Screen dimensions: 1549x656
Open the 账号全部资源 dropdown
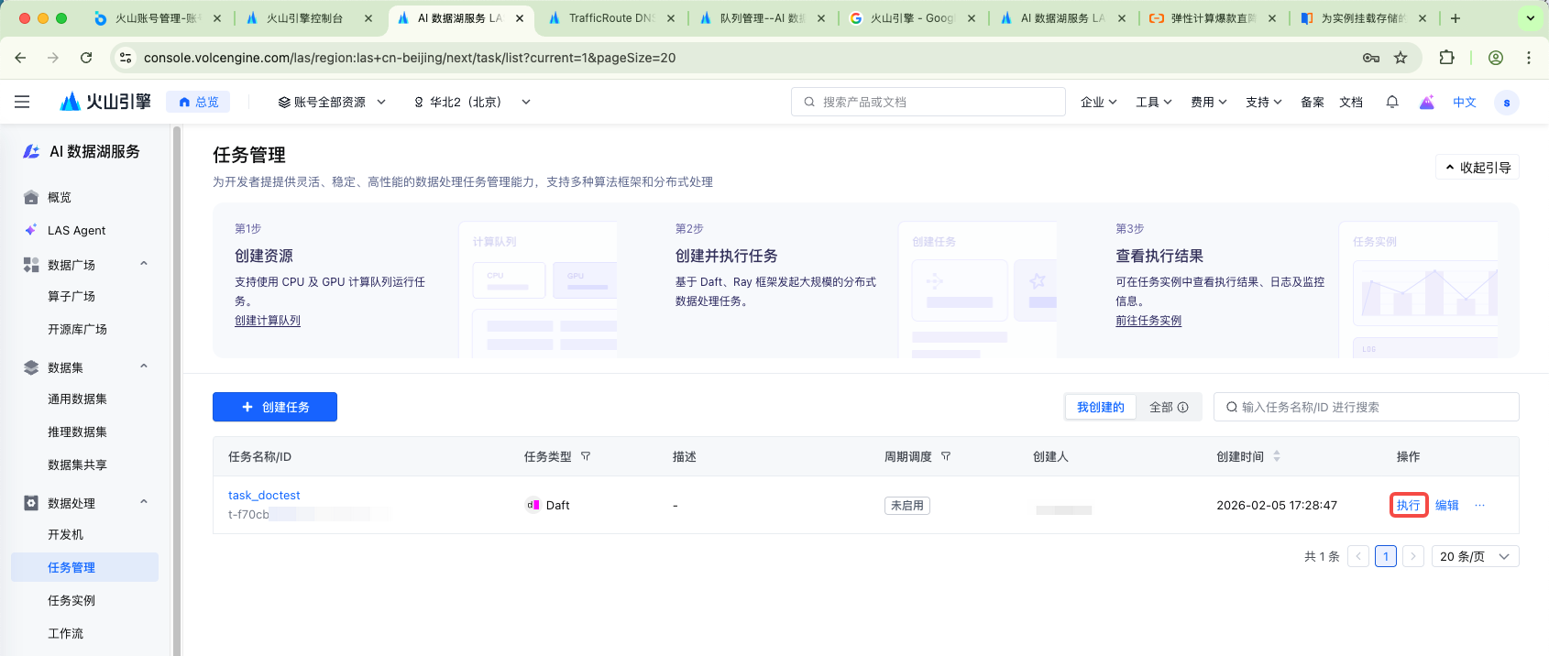[x=332, y=102]
